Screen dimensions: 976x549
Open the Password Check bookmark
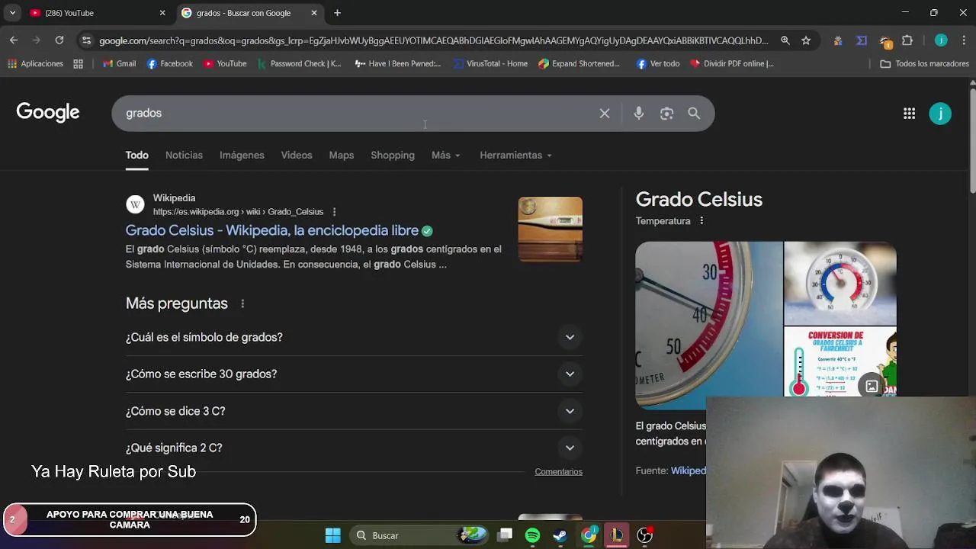point(300,64)
